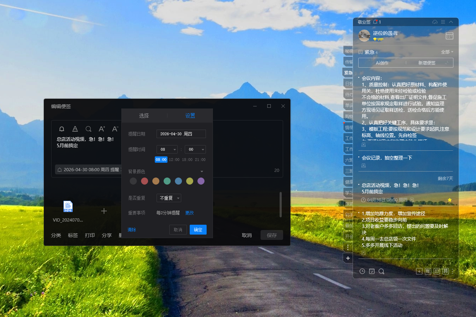Increase font size using the A+ icon
The width and height of the screenshot is (476, 317).
(102, 129)
